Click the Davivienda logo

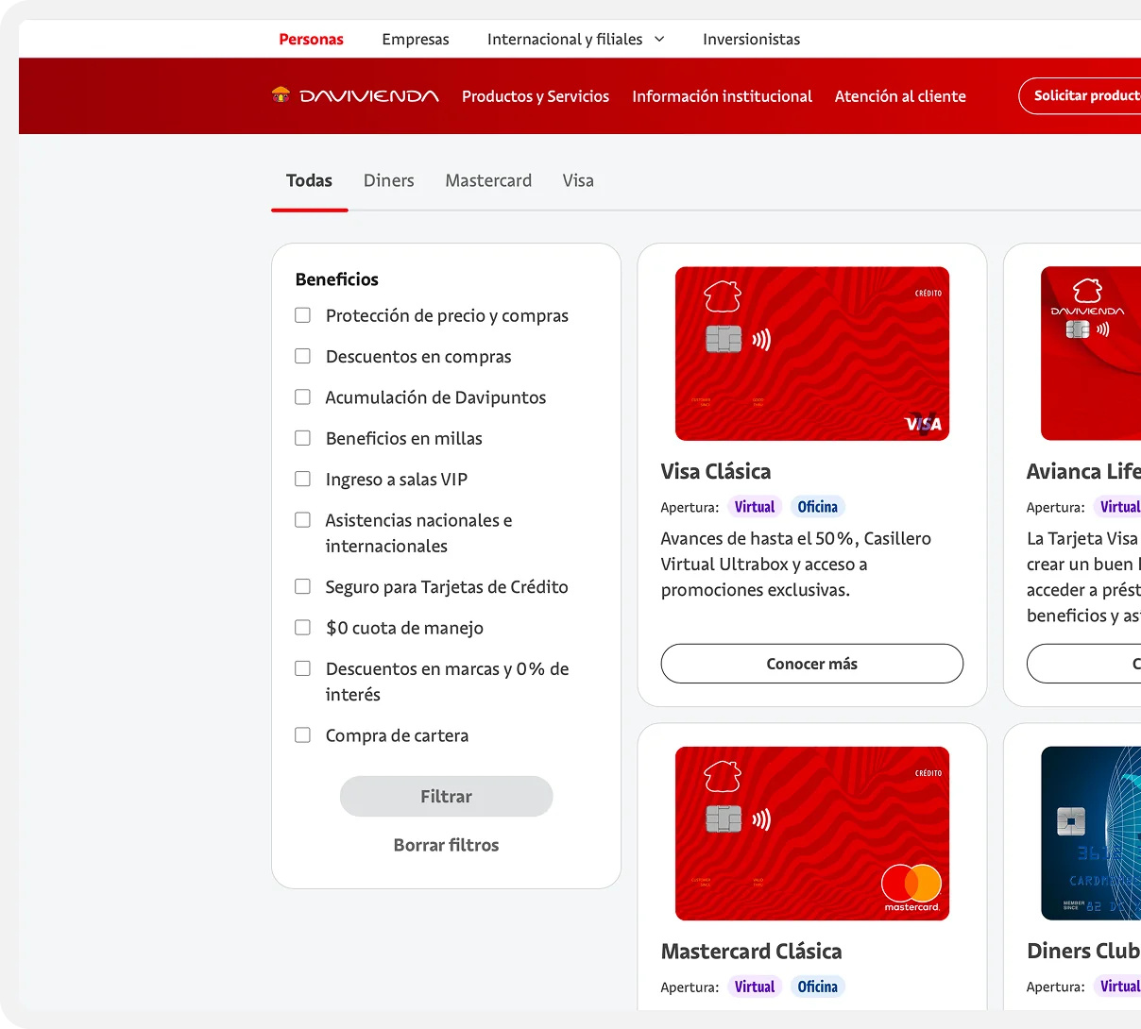[x=355, y=95]
